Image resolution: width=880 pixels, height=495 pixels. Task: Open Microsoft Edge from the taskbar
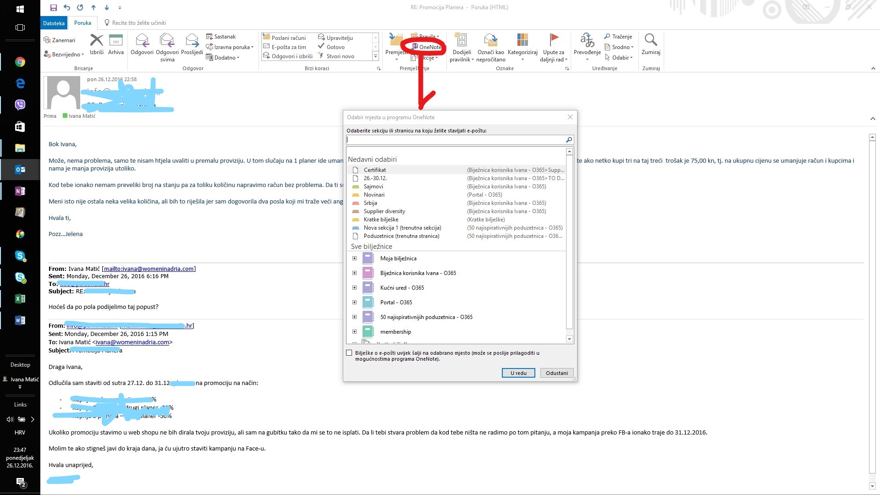point(20,83)
